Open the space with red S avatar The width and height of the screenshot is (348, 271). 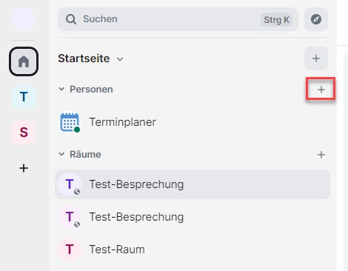[24, 133]
